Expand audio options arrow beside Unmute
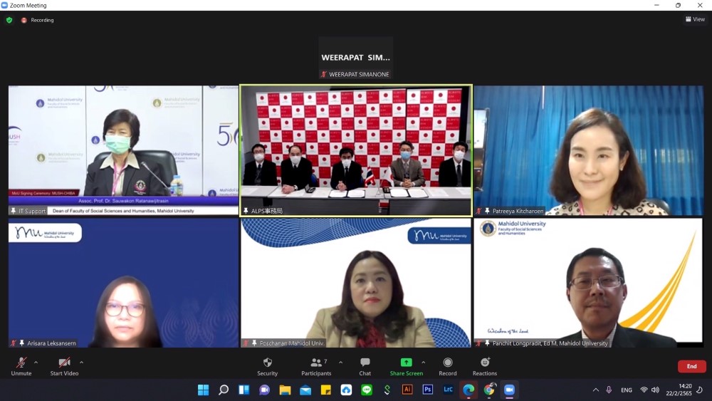This screenshot has height=401, width=712. pyautogui.click(x=36, y=362)
